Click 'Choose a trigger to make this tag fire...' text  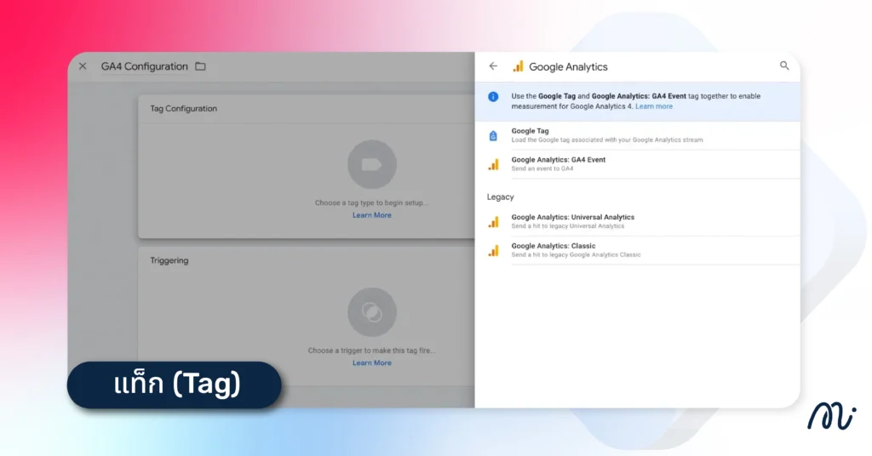pyautogui.click(x=372, y=351)
